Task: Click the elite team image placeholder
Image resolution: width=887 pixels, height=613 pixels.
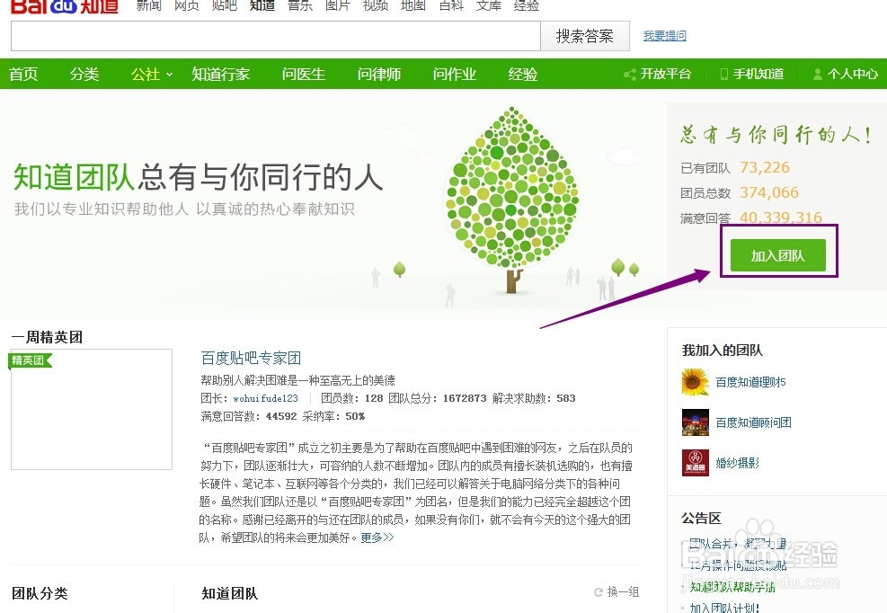Action: pos(92,409)
